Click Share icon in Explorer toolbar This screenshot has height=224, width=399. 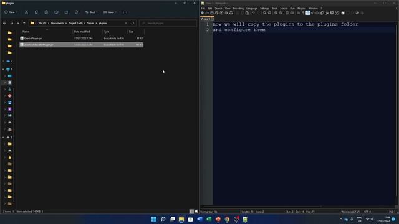click(x=66, y=12)
